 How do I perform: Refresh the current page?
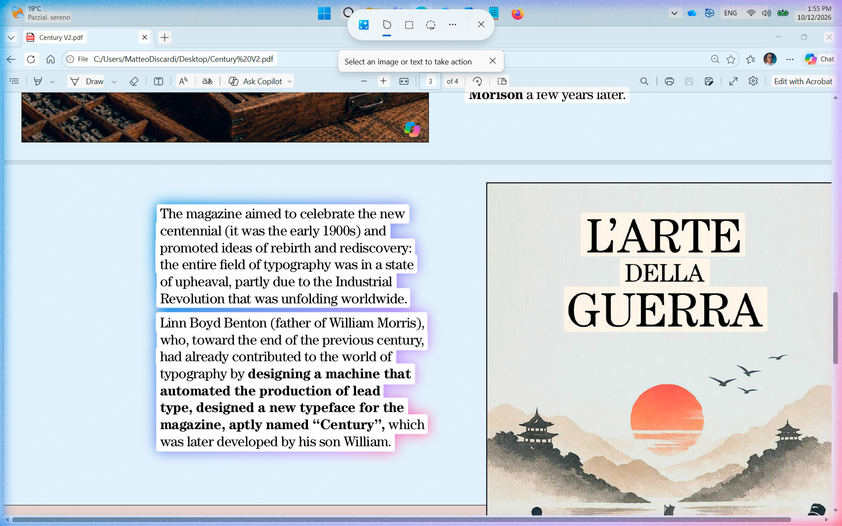31,59
